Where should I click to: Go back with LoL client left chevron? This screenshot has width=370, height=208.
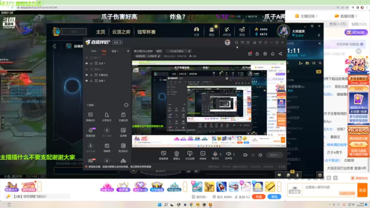pyautogui.click(x=54, y=46)
